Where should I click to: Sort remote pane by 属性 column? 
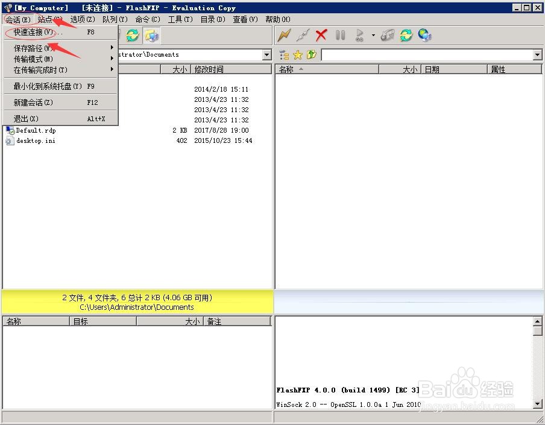(514, 69)
